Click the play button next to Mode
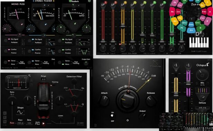This screenshot has height=131, width=213. 44,123
